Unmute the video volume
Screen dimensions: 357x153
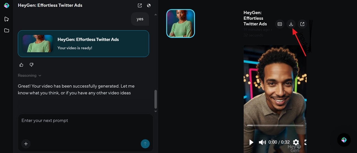[x=262, y=142]
